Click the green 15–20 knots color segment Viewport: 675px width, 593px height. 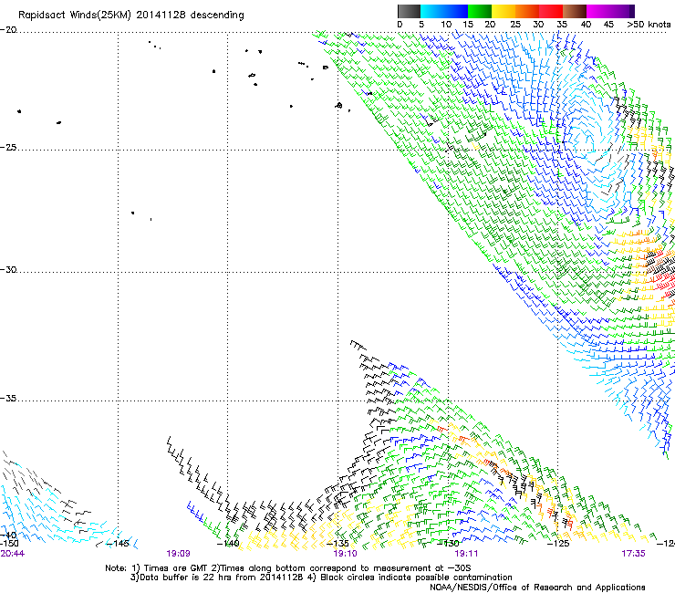[480, 11]
